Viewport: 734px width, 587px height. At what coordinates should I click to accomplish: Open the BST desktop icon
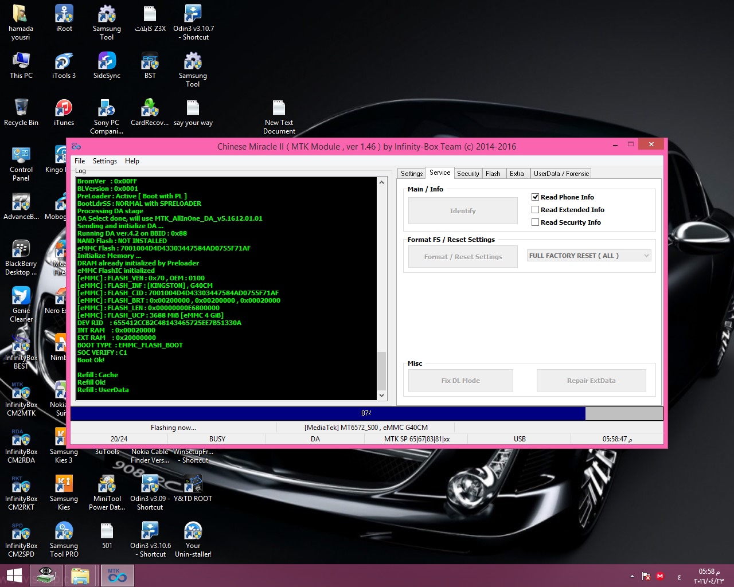pos(150,65)
